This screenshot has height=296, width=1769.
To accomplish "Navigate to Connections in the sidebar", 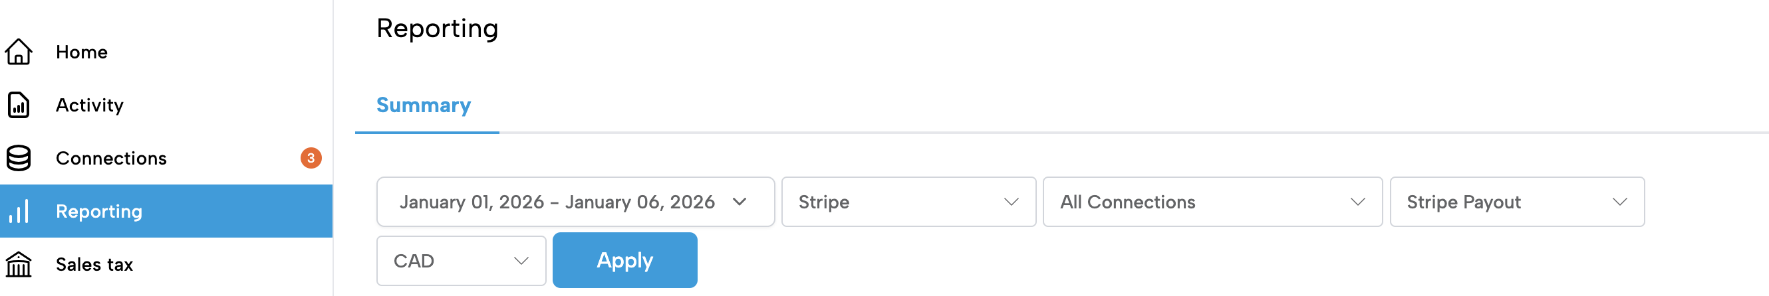I will [111, 158].
